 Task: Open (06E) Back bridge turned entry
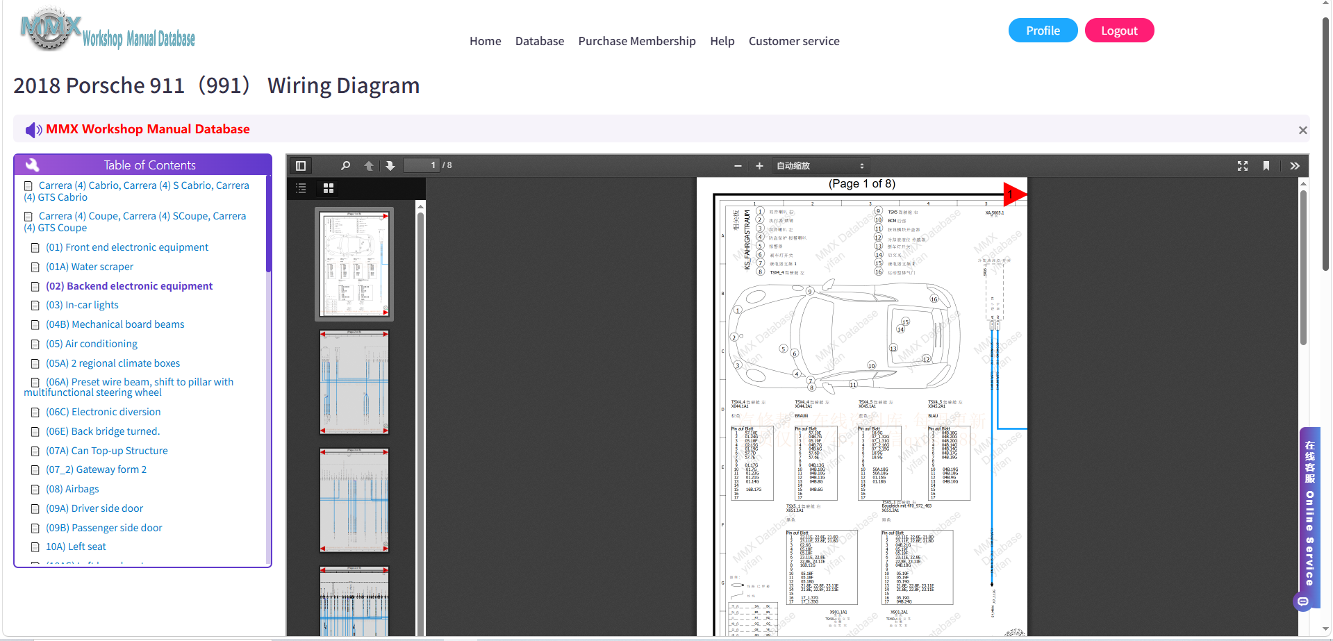[x=103, y=431]
